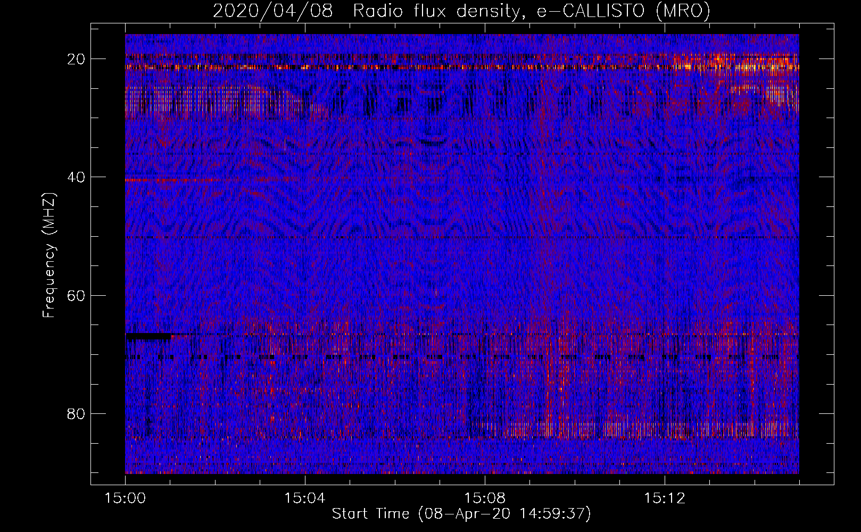Click the '15:00' time tick label
861x532 pixels.
[x=126, y=498]
